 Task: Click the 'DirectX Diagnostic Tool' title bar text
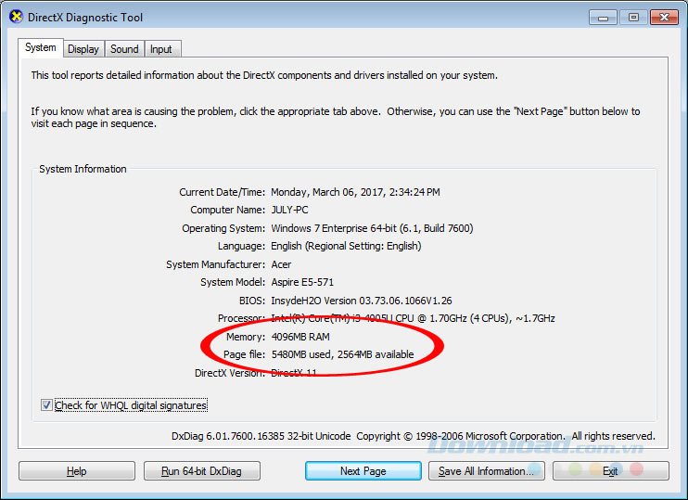(x=85, y=18)
